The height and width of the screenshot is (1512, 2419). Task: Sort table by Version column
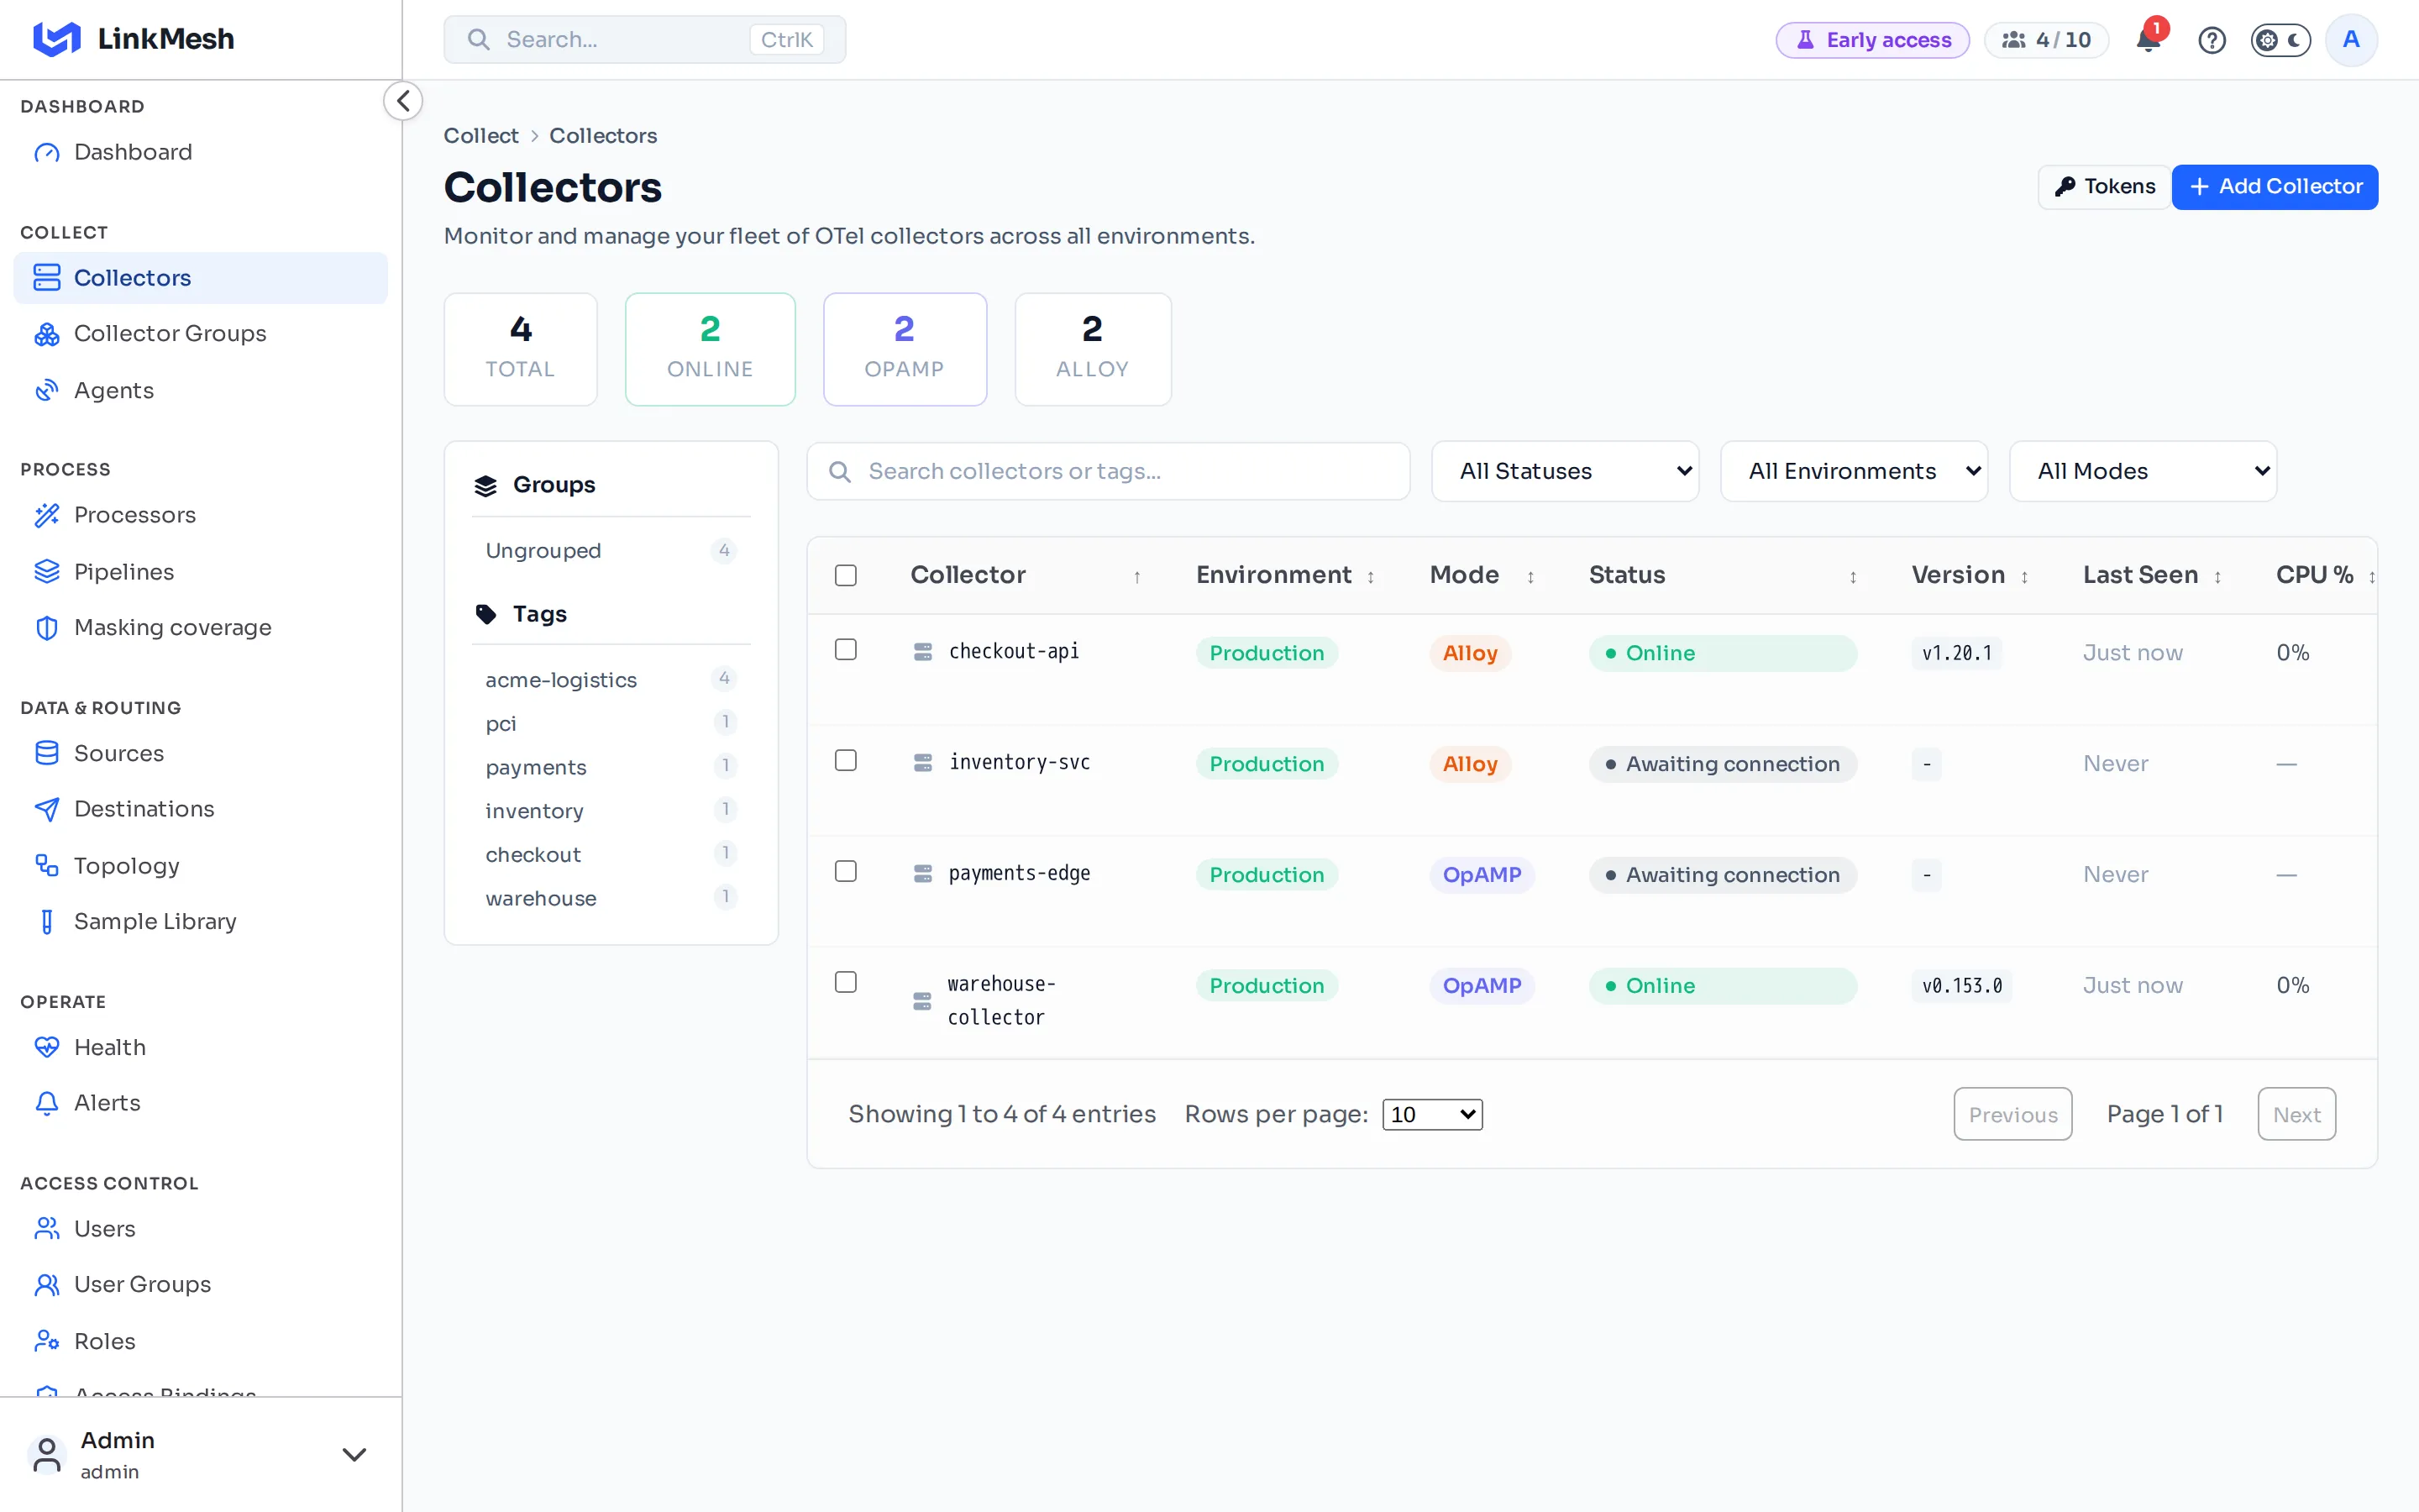(x=1969, y=575)
